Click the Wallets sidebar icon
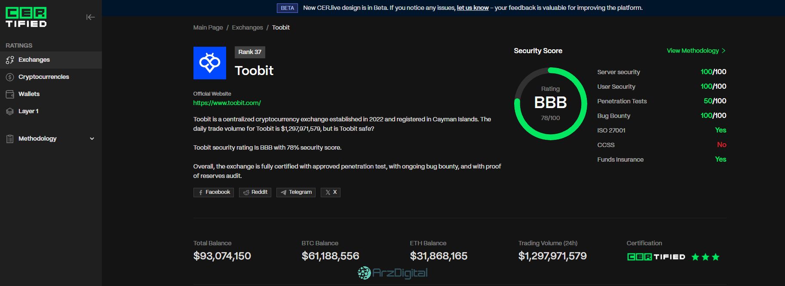This screenshot has width=785, height=286. (x=10, y=94)
